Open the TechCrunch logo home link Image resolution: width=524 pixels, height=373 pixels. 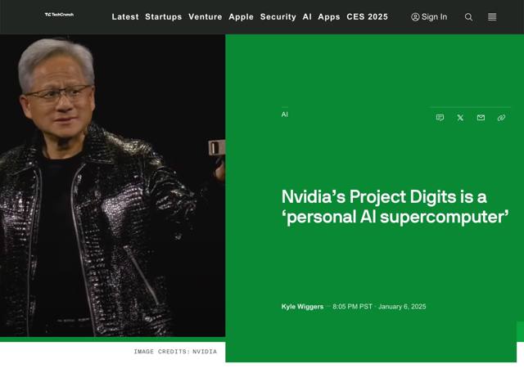point(59,15)
